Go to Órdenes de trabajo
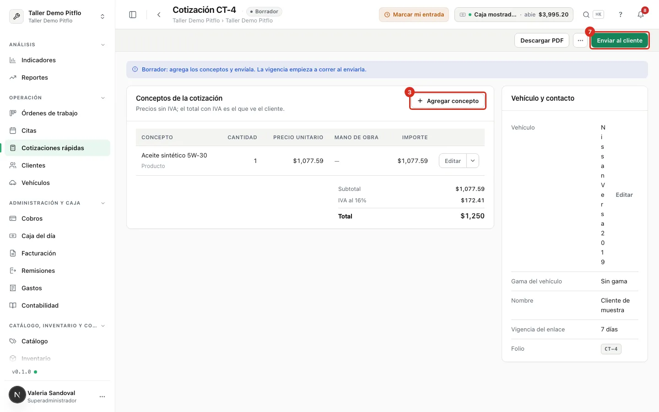 click(57, 113)
